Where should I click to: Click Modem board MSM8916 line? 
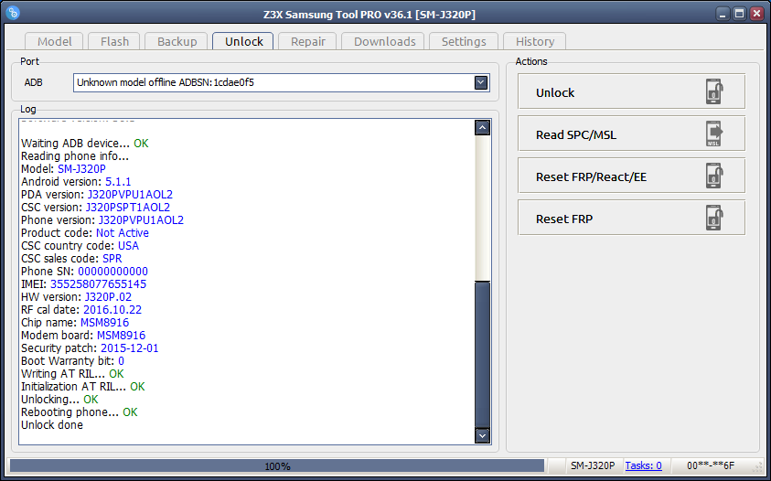pos(83,335)
